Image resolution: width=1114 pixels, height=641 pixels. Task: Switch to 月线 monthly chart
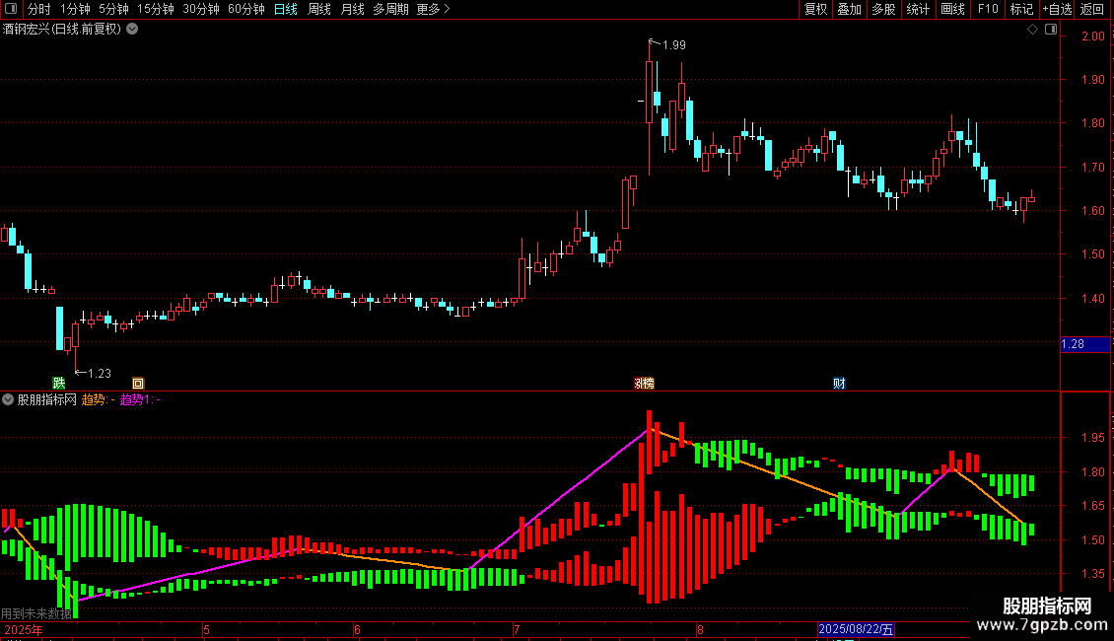click(352, 9)
